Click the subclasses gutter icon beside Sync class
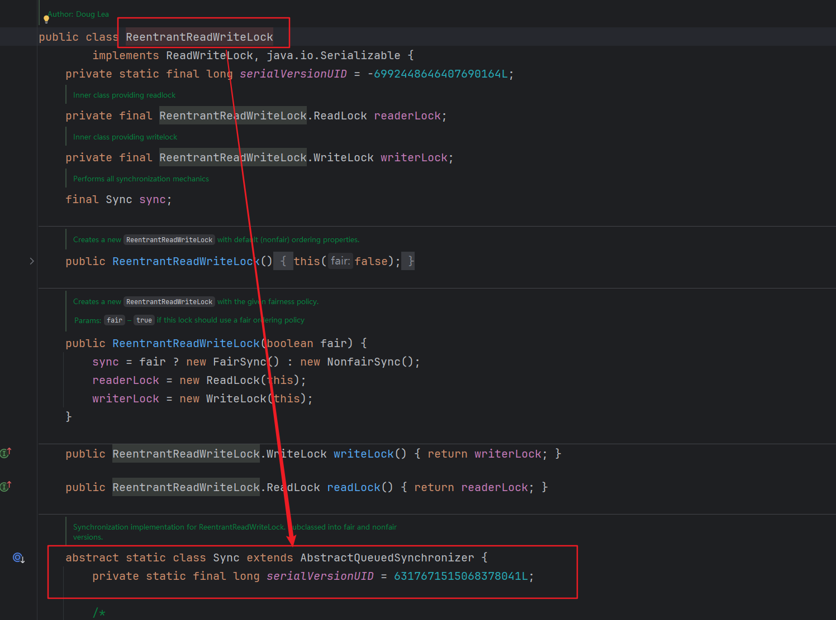The image size is (836, 620). [18, 557]
